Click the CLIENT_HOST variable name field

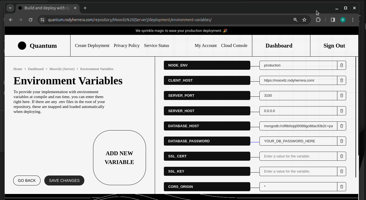(207, 80)
